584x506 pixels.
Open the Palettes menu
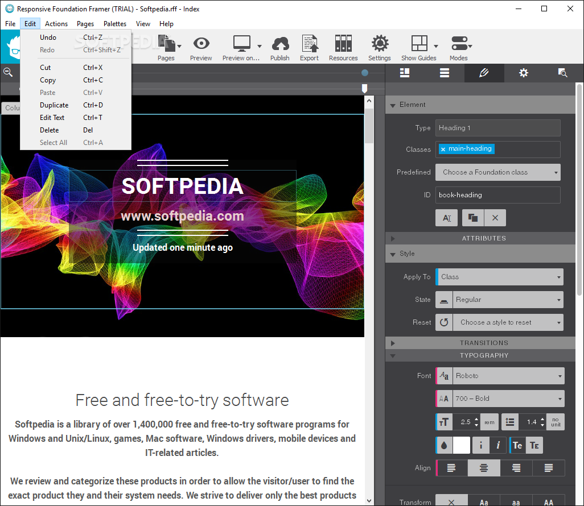(115, 24)
